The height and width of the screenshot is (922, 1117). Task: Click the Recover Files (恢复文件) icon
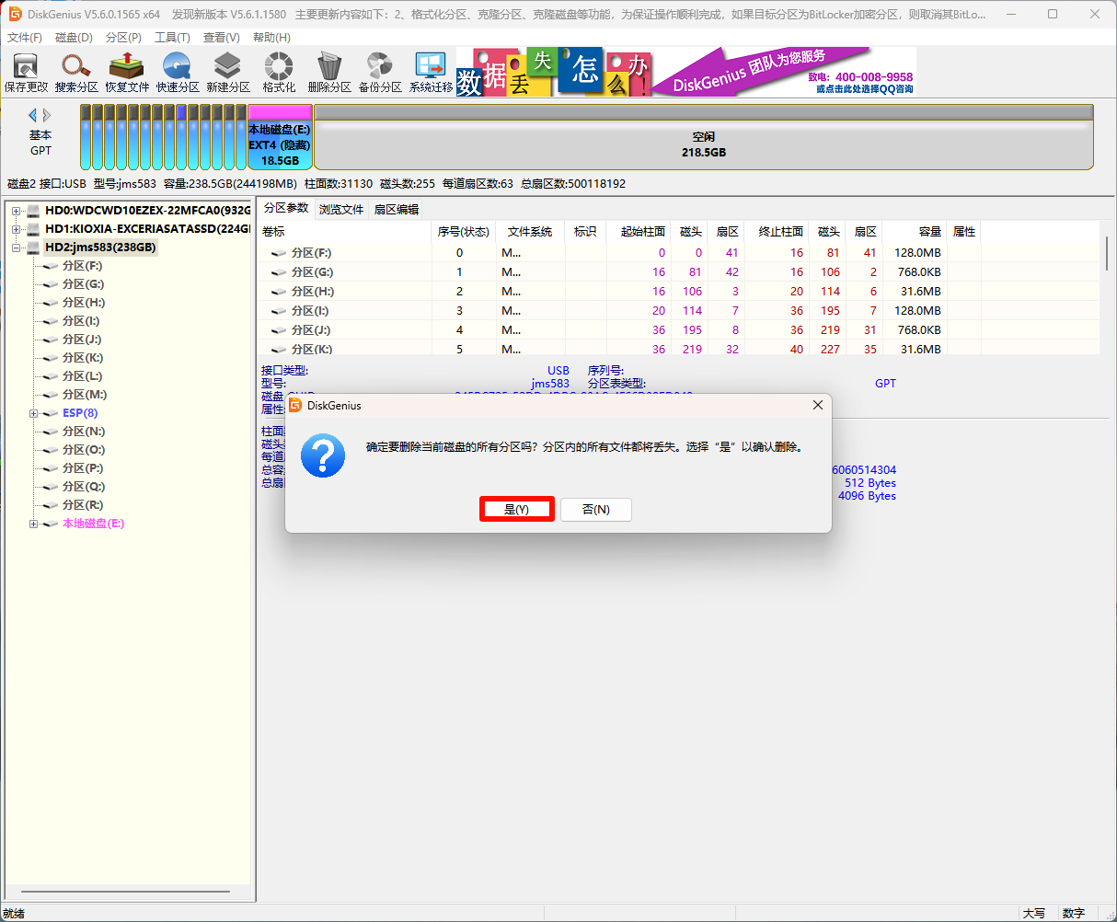(127, 72)
